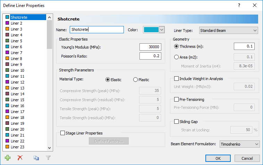263x165 pixels.
Task: Click the Poisson's Ratio input field
Action: coord(150,56)
